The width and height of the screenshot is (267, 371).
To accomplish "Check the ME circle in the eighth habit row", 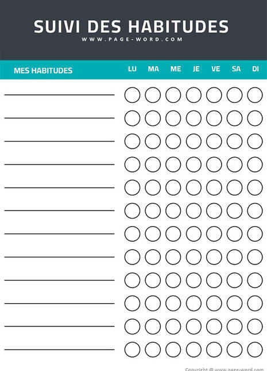I will [173, 257].
